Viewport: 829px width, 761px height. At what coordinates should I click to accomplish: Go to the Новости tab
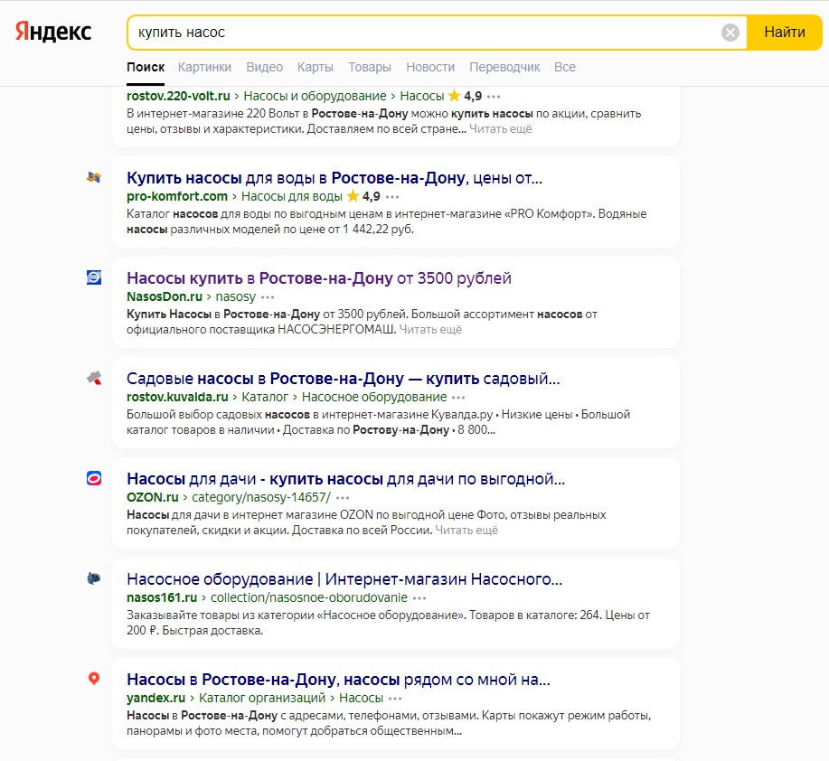[x=430, y=67]
